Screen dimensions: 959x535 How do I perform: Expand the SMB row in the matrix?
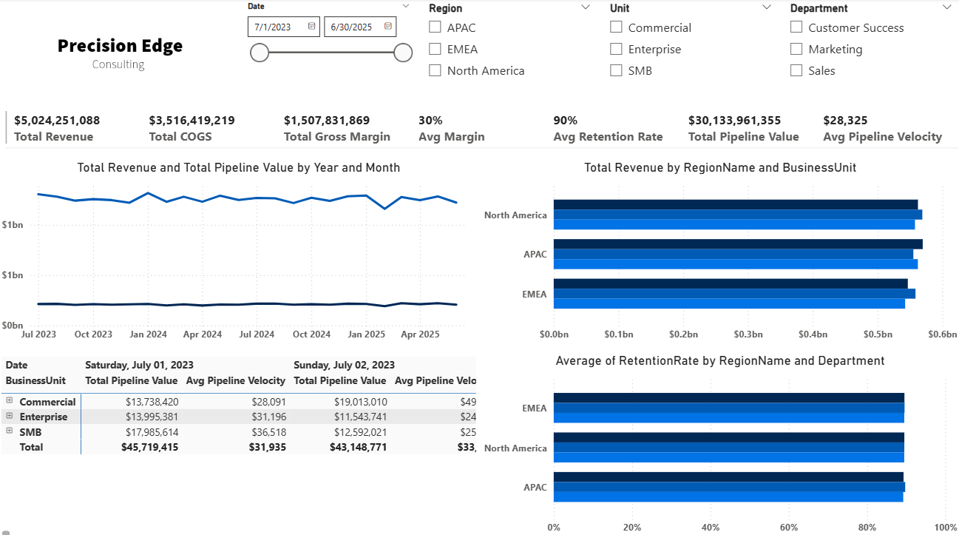pos(9,431)
